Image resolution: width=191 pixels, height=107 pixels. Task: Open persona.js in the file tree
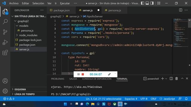(x=29, y=31)
